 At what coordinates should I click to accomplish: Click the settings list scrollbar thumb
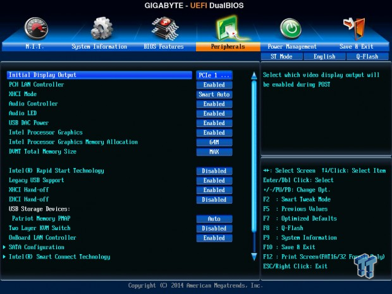pos(254,156)
